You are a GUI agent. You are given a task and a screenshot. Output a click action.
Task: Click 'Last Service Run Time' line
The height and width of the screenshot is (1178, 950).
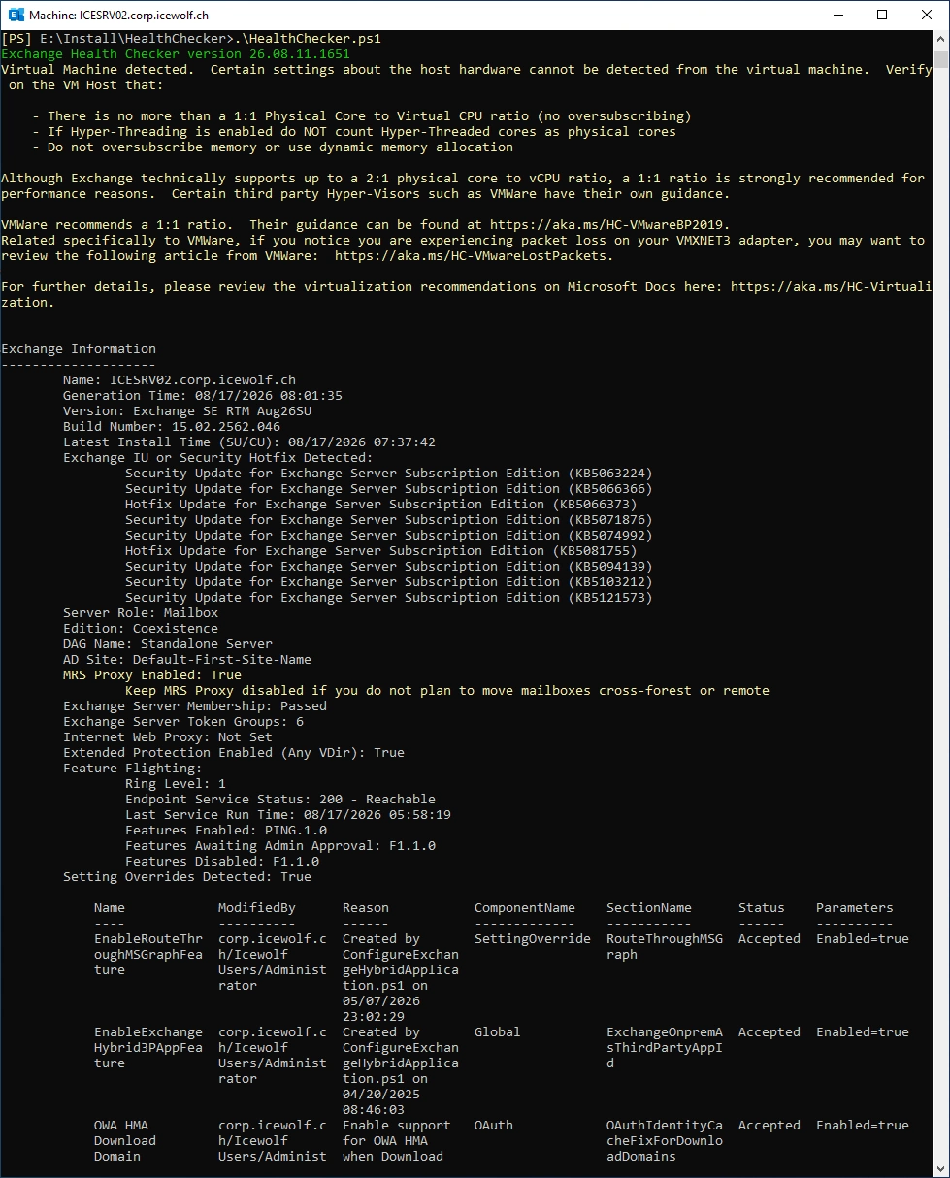coord(288,815)
